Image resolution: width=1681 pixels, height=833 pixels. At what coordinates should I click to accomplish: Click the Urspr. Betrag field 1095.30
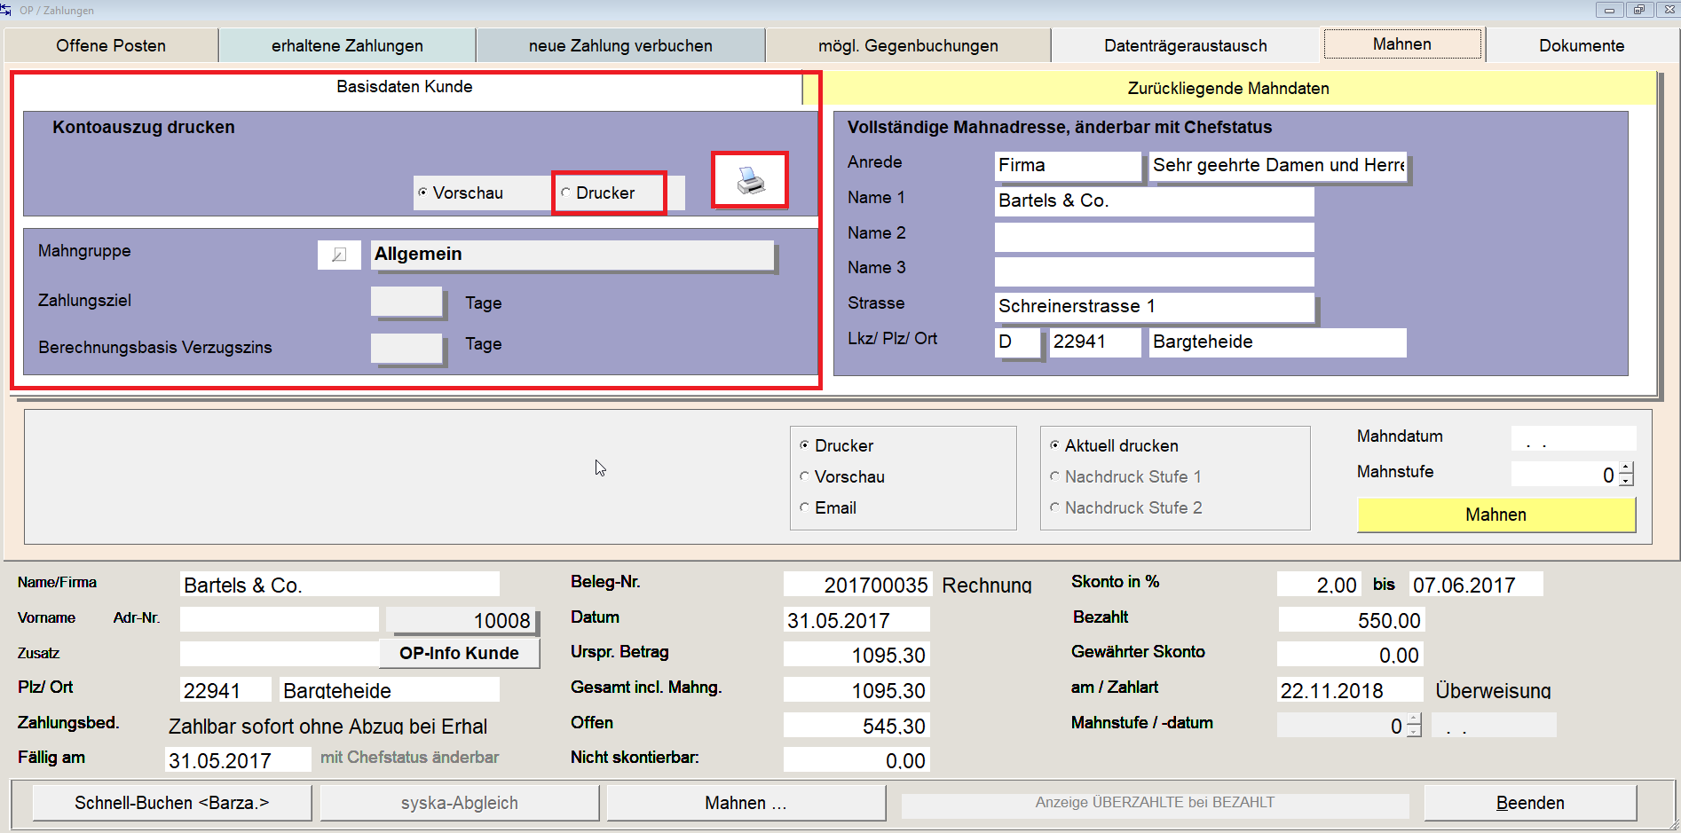856,655
